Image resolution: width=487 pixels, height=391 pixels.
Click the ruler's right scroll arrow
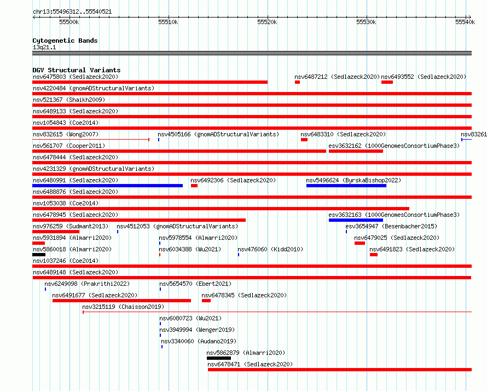click(469, 18)
